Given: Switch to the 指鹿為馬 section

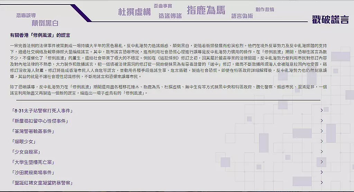Looking at the screenshot, I should 206,10.
